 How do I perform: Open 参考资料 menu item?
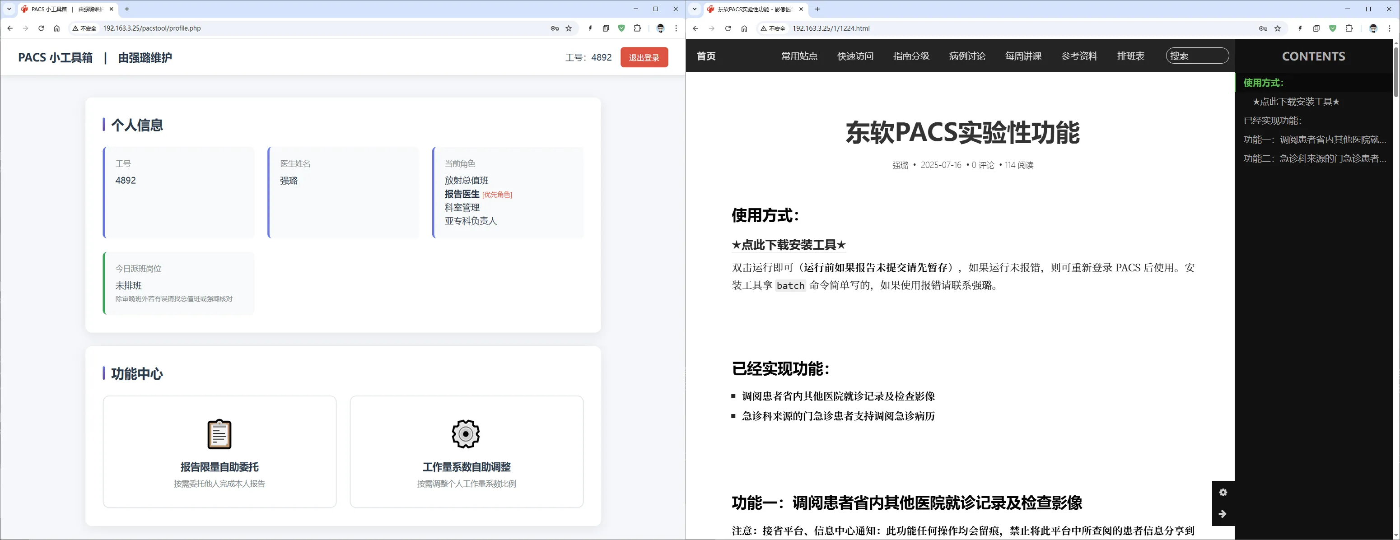point(1079,56)
